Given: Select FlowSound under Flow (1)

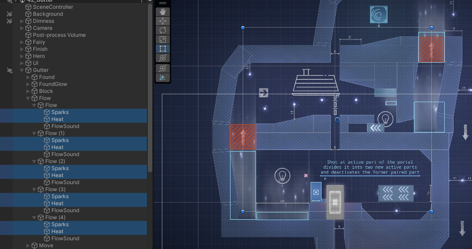Looking at the screenshot, I should tap(65, 154).
